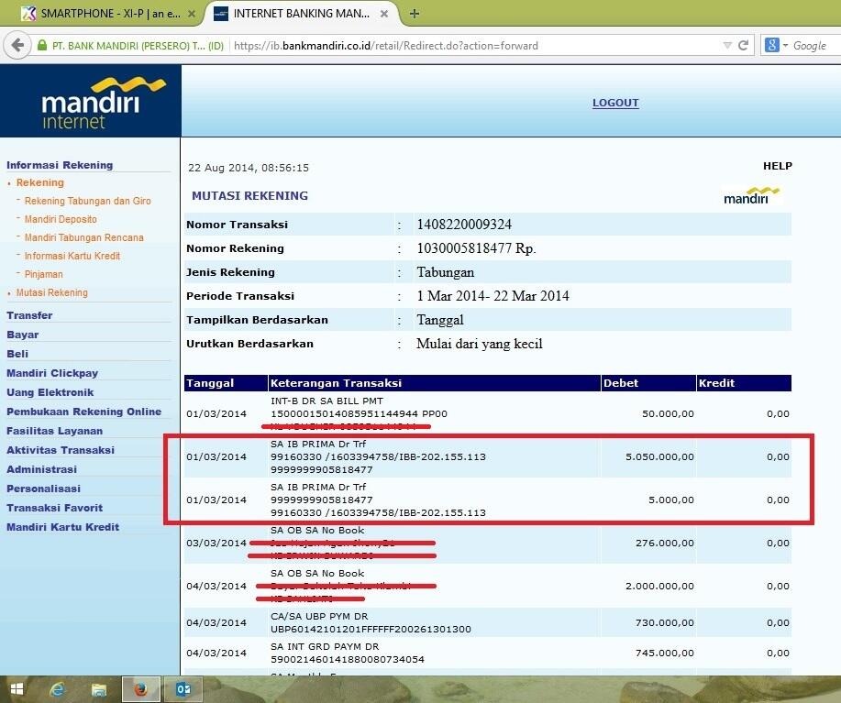841x703 pixels.
Task: Click the browser back arrow button
Action: [x=17, y=46]
